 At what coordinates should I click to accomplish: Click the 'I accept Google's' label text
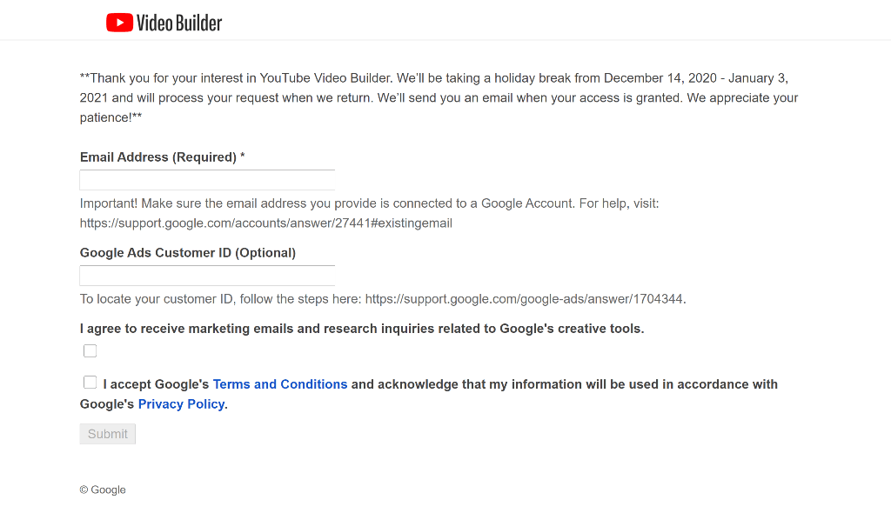156,384
